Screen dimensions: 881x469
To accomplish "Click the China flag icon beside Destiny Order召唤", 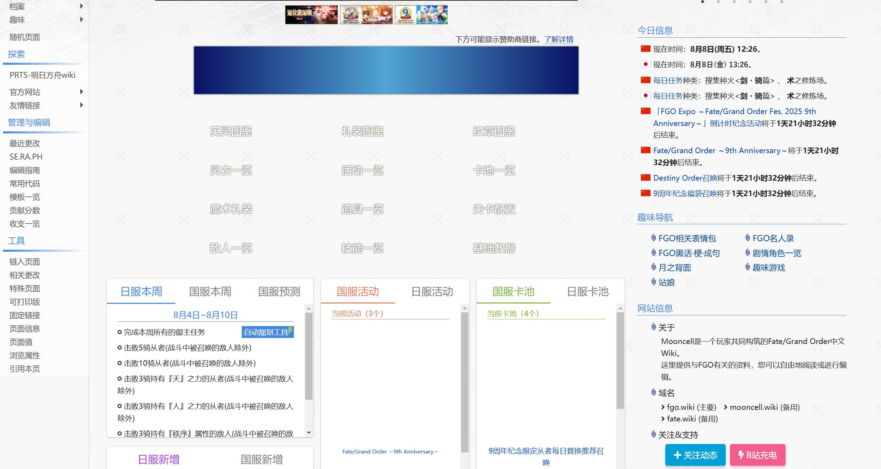I will coord(646,177).
